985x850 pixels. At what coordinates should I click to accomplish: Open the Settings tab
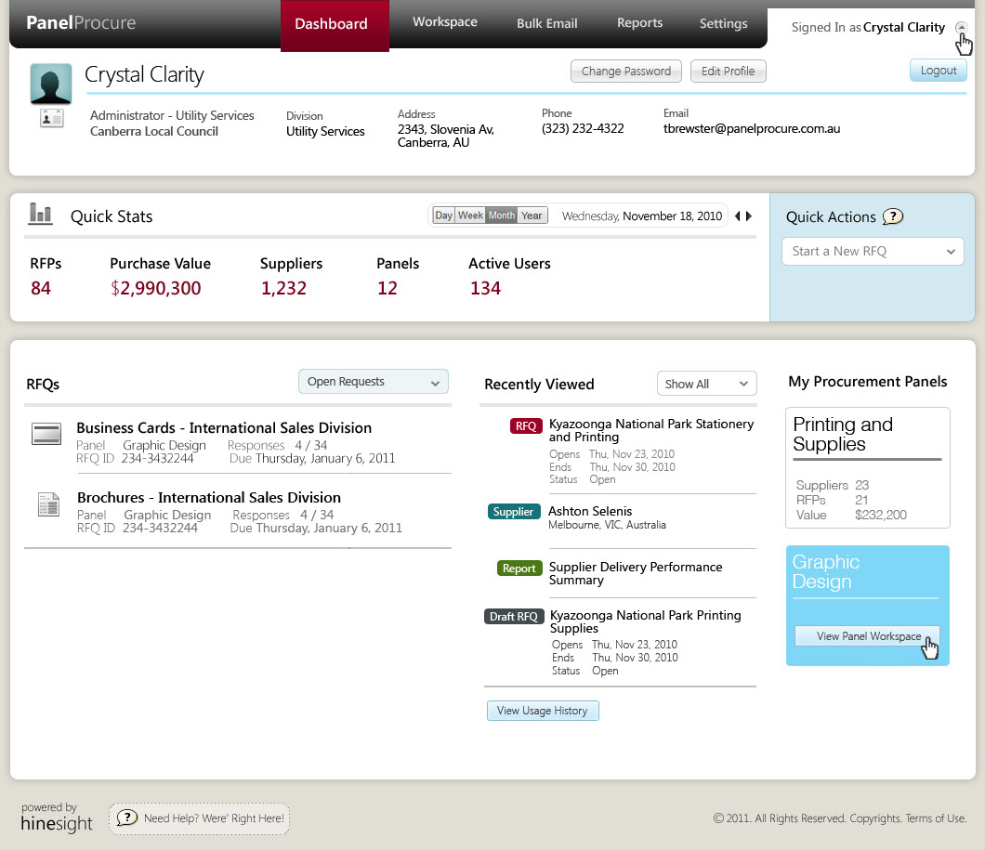click(x=723, y=24)
